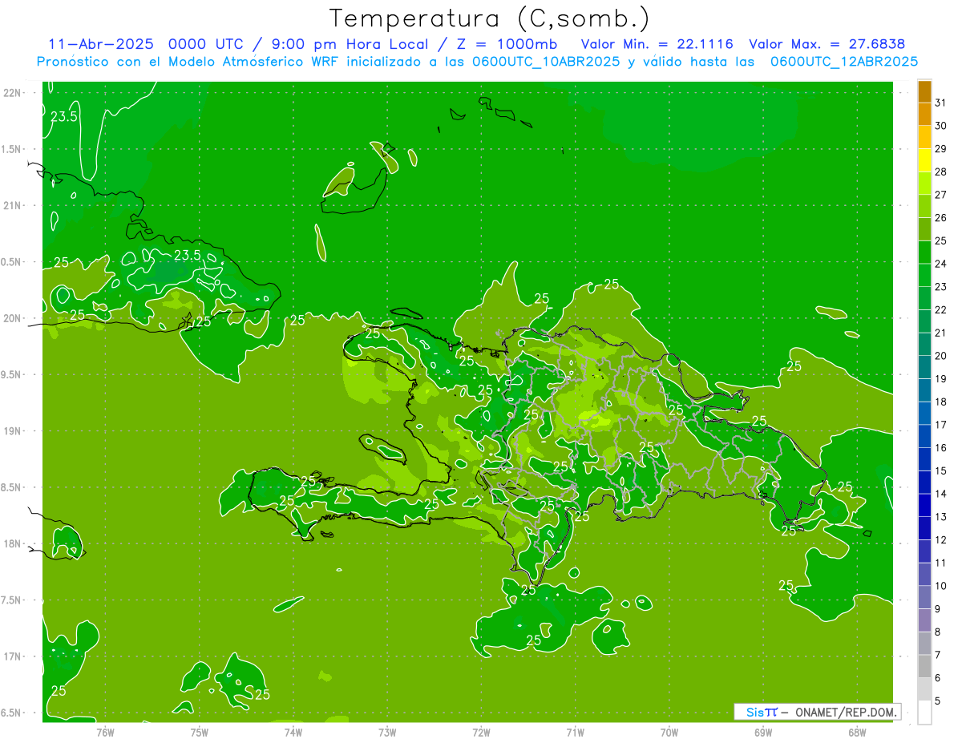Screen dimensions: 962x743
Task: Click the 18N latitude axis label
Action: click(x=13, y=543)
